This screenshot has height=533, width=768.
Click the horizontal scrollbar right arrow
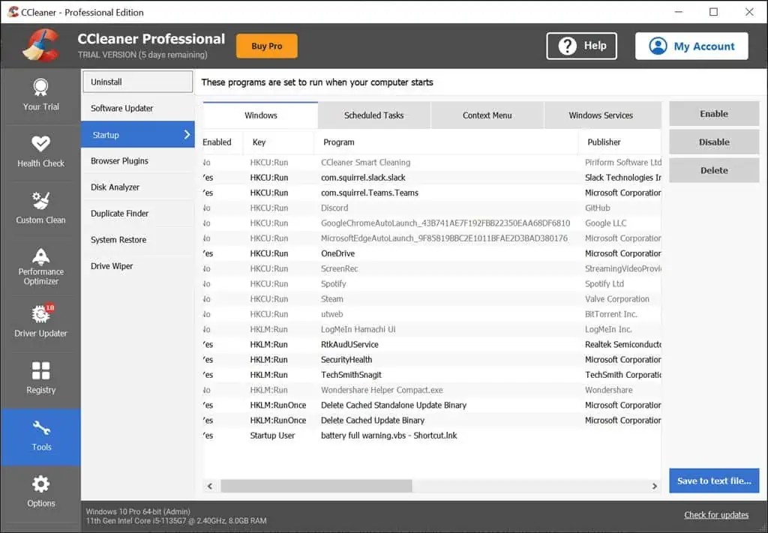(654, 486)
